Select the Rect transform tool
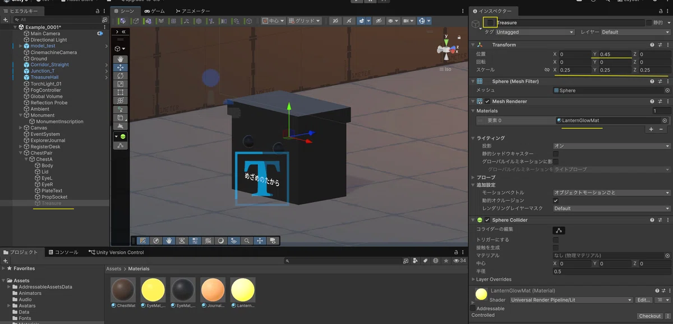 coord(120,92)
